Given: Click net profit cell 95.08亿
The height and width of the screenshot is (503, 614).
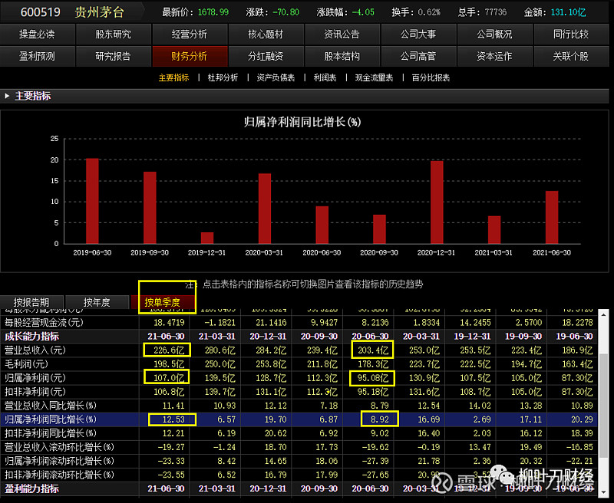Looking at the screenshot, I should [373, 378].
